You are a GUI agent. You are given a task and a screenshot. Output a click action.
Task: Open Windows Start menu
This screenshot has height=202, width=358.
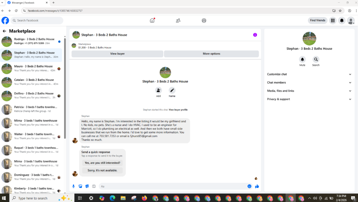(x=4, y=198)
